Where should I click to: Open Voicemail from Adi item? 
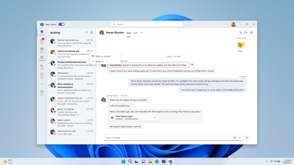tap(71, 132)
